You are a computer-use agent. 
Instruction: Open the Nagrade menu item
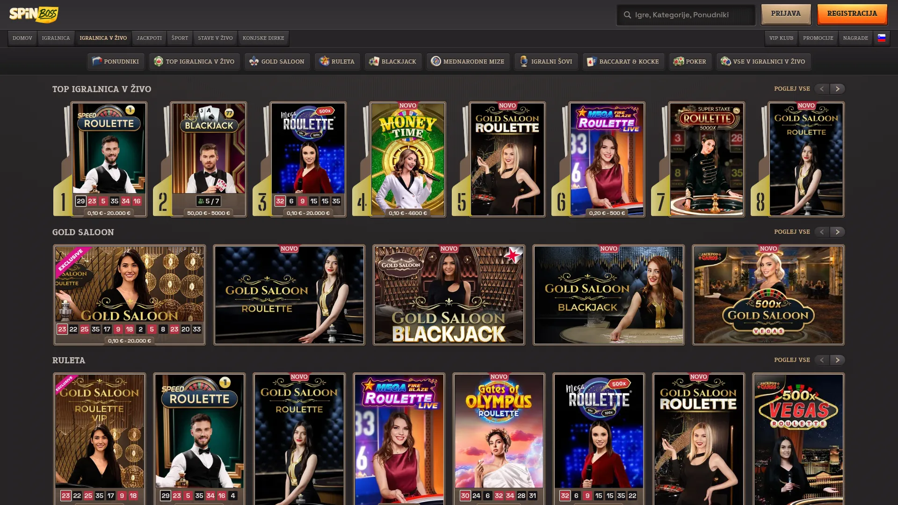(855, 38)
